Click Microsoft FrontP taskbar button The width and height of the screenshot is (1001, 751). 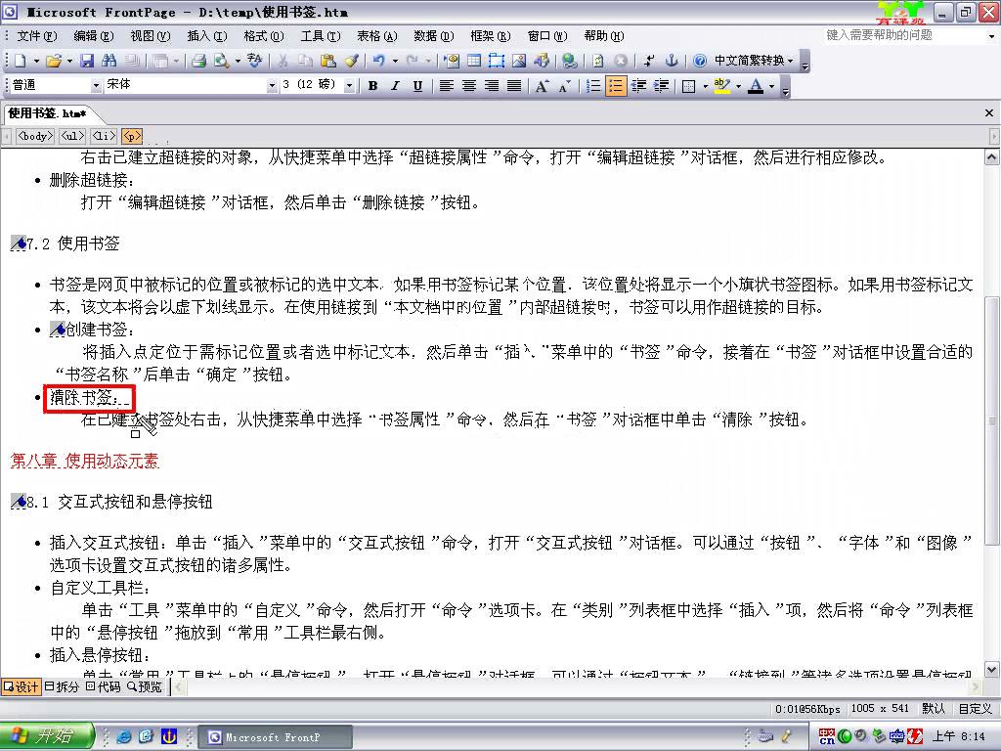tap(275, 737)
